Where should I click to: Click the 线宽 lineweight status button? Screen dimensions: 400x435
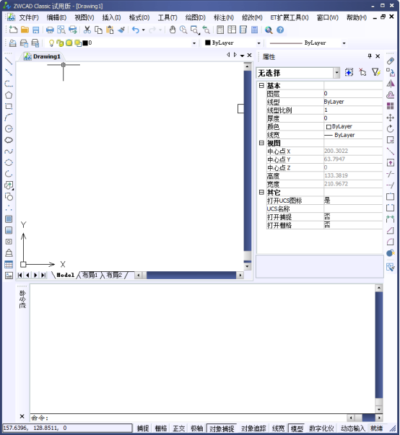click(x=278, y=428)
